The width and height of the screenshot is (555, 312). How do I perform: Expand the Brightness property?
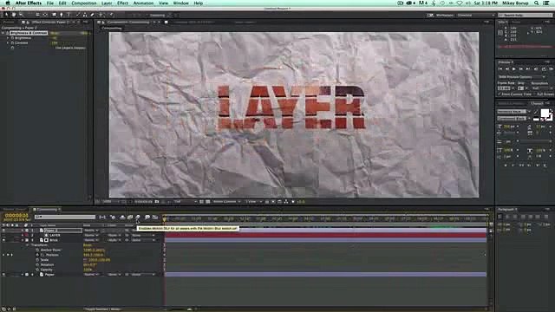pyautogui.click(x=8, y=38)
